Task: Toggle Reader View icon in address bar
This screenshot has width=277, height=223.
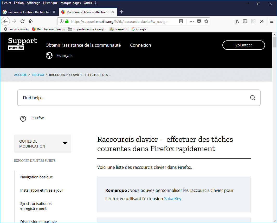Action: tap(181, 21)
